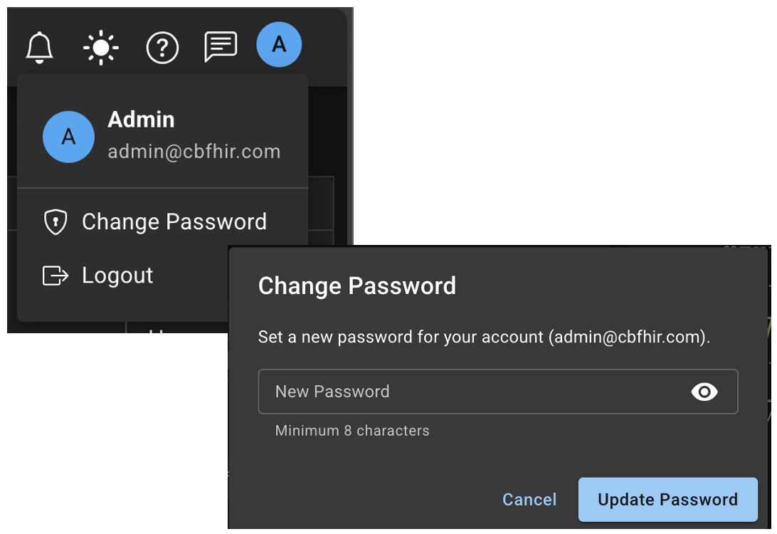Click the Change Password dialog heading
This screenshot has height=534, width=777.
(x=356, y=286)
